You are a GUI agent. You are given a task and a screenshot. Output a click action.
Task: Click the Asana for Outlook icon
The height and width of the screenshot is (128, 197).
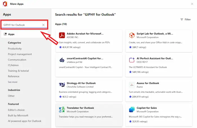(132, 85)
